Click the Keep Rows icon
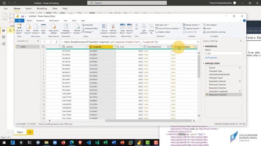261x146 pixels. 122,26
